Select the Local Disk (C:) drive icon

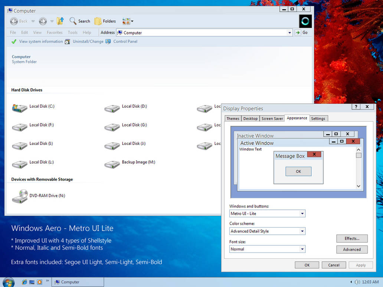coord(20,108)
